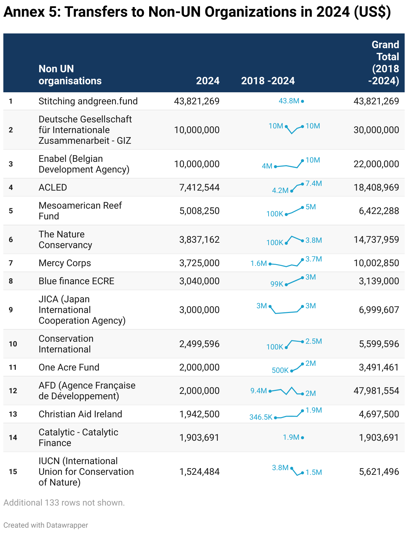Click the Mercy Corps 1.6M-to-3.7M sparkline
408x533 pixels.
pos(286,262)
